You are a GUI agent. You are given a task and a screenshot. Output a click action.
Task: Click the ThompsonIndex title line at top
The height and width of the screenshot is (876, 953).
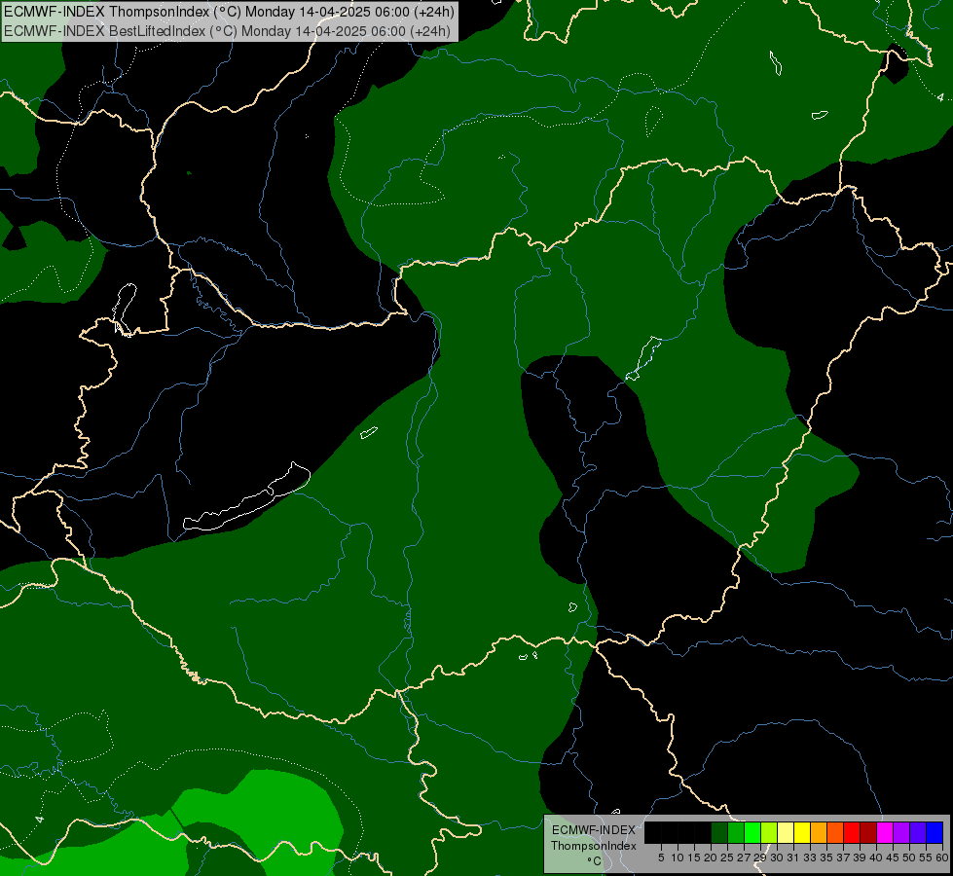coord(229,12)
